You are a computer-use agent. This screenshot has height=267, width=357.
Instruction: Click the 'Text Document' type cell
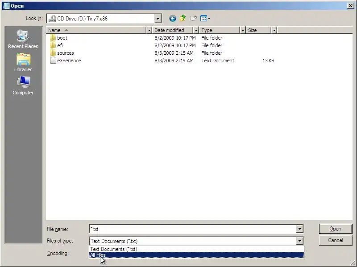click(x=218, y=61)
